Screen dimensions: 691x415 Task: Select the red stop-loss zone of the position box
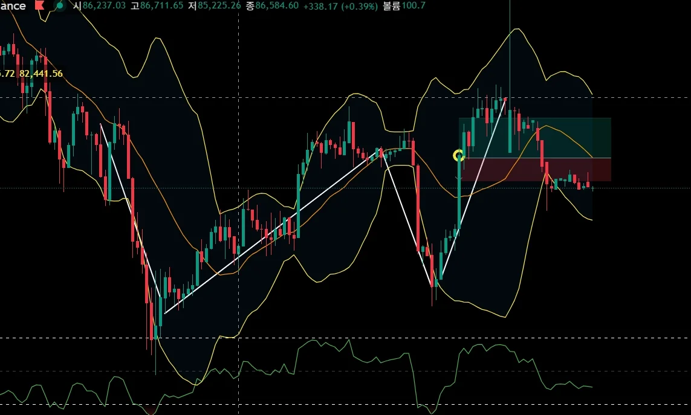click(535, 170)
